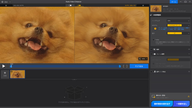Viewport: 192px width, 108px height.
Task: Click the info badge on clip thumbnail
Action: [12, 71]
